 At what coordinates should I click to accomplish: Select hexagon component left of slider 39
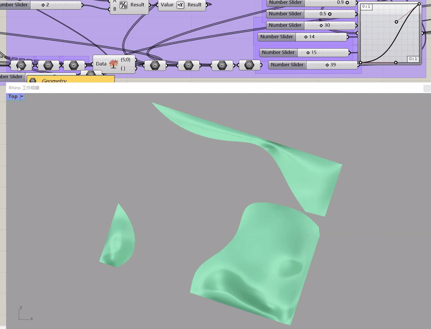pyautogui.click(x=249, y=65)
